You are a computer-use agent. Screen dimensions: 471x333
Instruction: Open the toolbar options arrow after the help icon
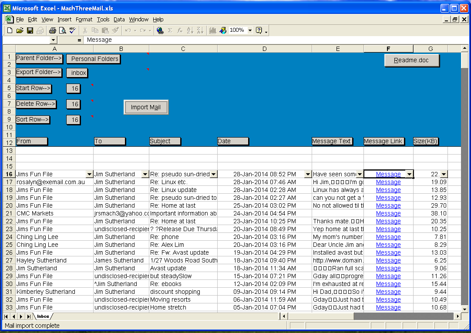tap(266, 31)
